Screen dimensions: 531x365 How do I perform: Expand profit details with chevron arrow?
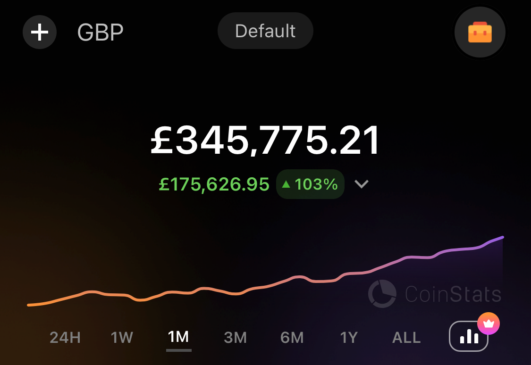tap(362, 184)
